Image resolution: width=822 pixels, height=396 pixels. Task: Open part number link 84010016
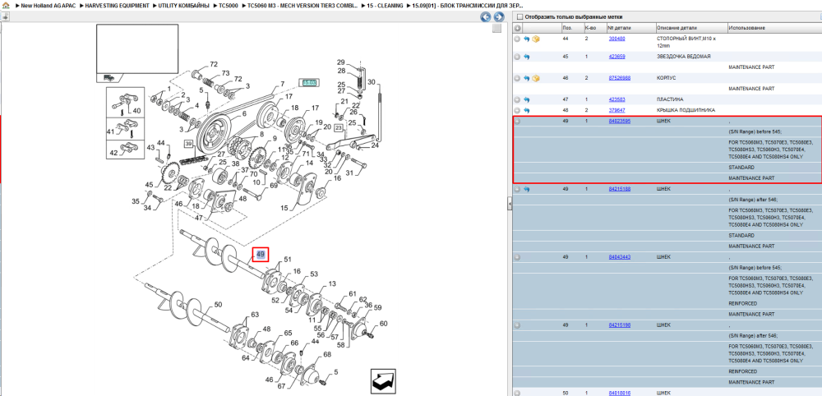click(619, 393)
